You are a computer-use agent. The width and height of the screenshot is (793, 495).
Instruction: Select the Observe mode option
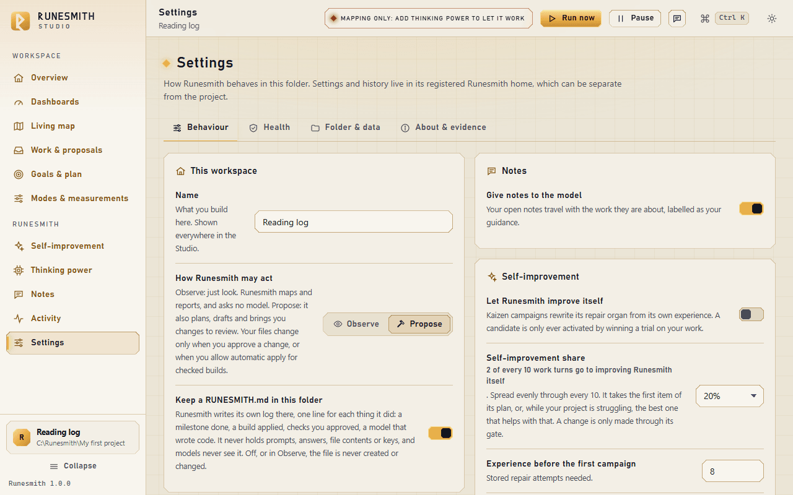(x=356, y=324)
